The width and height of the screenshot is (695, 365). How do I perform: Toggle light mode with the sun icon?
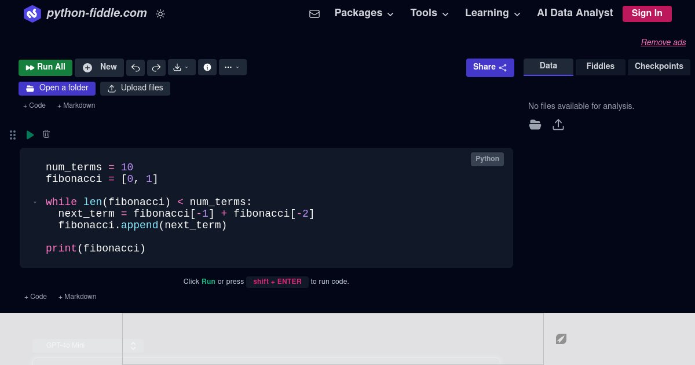pos(160,14)
